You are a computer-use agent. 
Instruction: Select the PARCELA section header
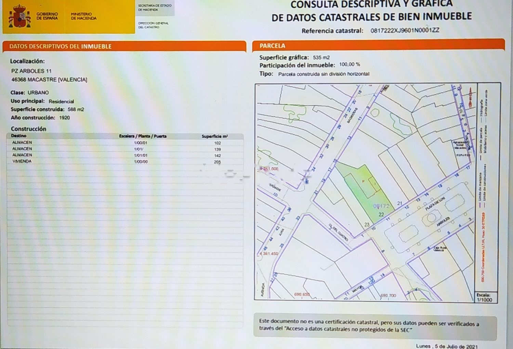tap(272, 46)
